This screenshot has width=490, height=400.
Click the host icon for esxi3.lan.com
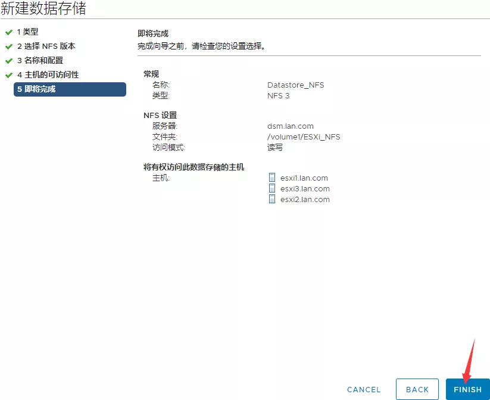272,188
